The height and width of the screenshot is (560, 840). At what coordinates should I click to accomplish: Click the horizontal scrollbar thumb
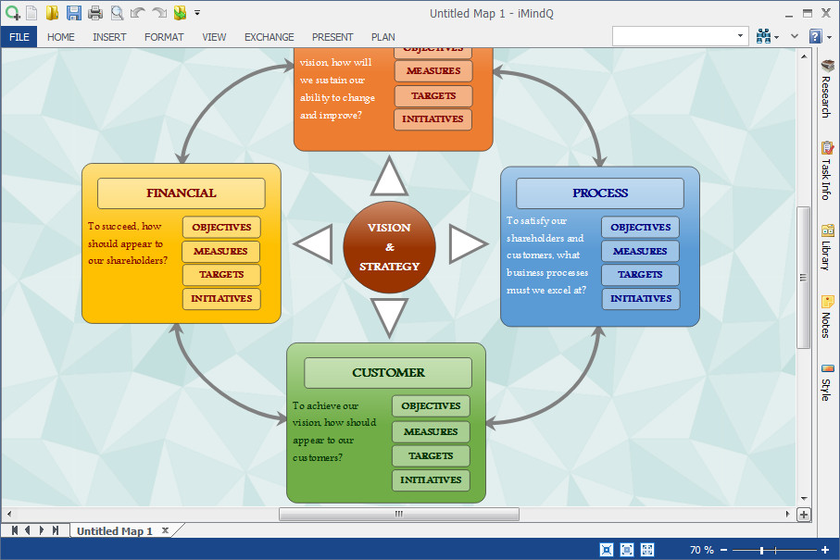[x=399, y=514]
